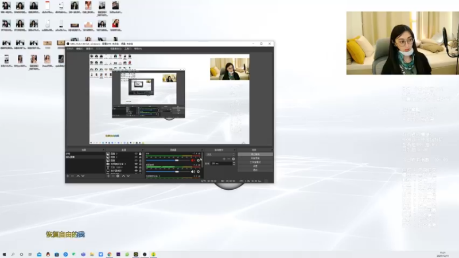Toggle visibility eye of 文本 (GDI+) source

136,167
